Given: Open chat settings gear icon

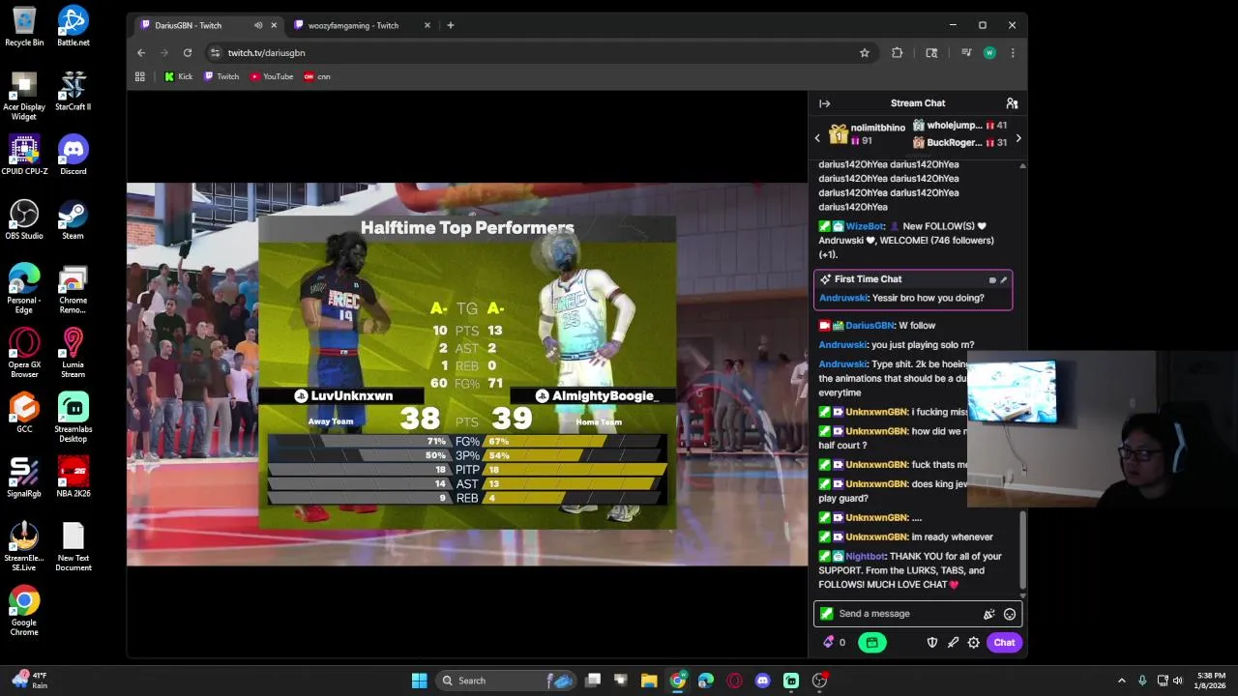Looking at the screenshot, I should (974, 642).
